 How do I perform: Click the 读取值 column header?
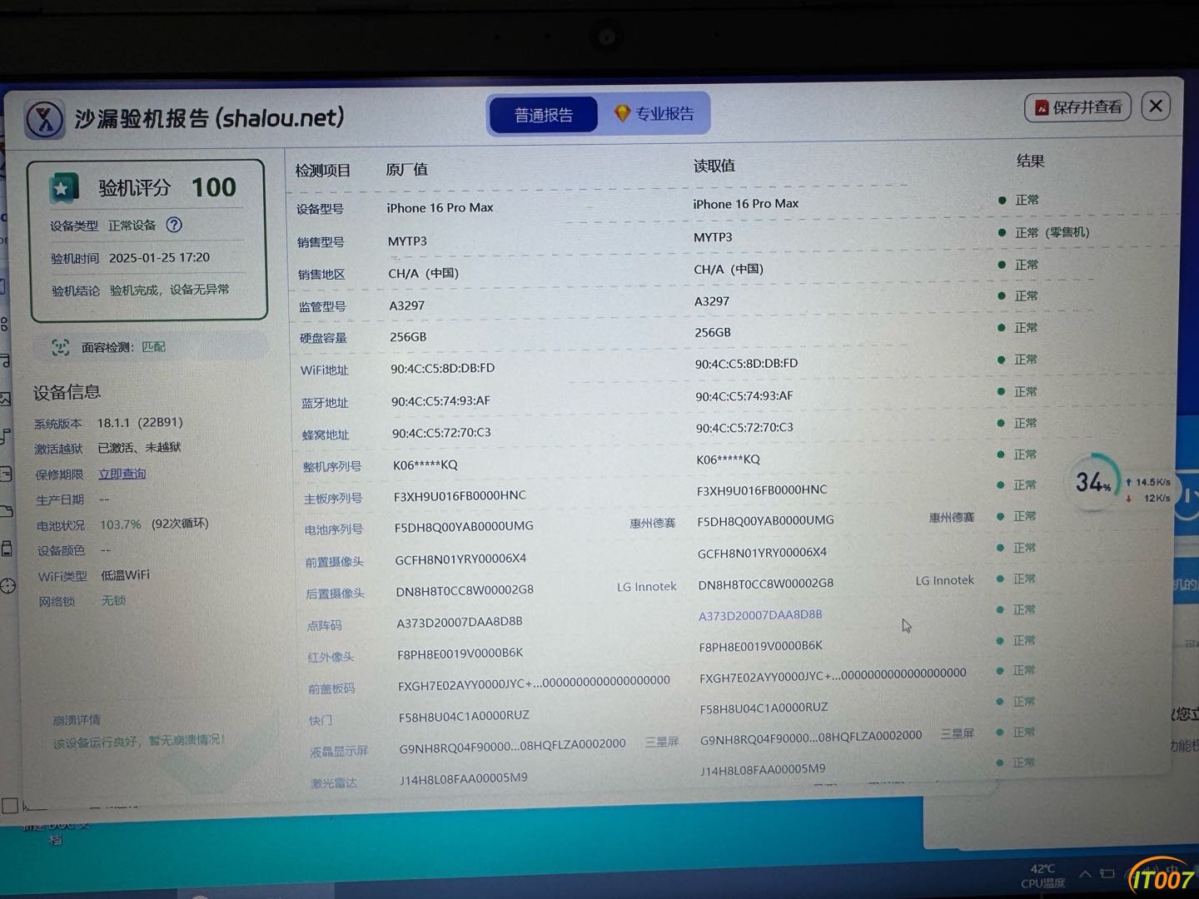pos(714,166)
